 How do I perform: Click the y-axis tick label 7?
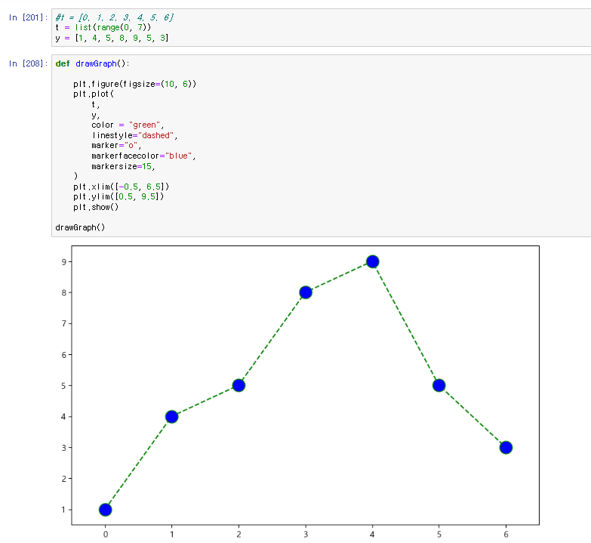pyautogui.click(x=63, y=323)
